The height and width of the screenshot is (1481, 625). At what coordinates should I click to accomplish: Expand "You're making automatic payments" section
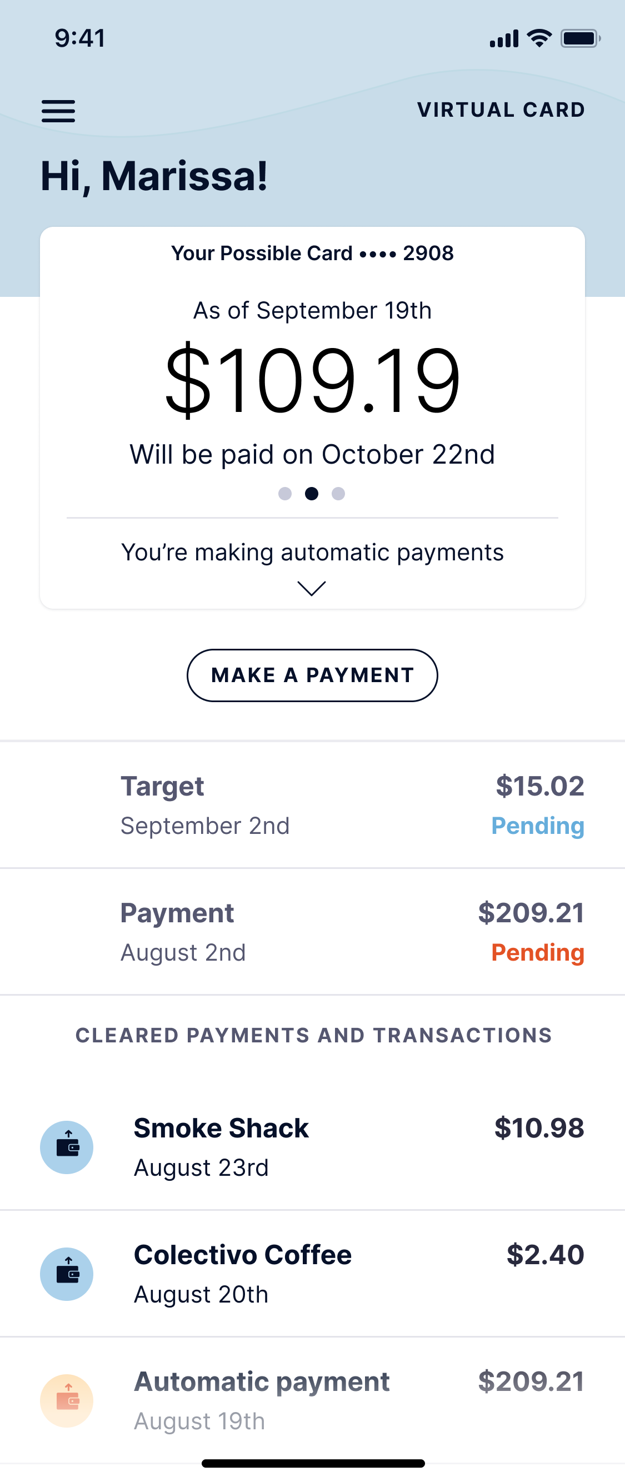[x=312, y=553]
